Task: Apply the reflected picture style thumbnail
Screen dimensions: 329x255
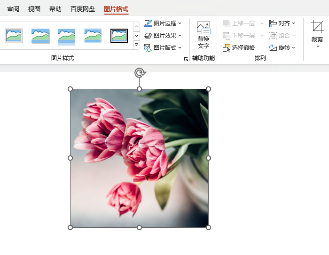Action: [67, 37]
